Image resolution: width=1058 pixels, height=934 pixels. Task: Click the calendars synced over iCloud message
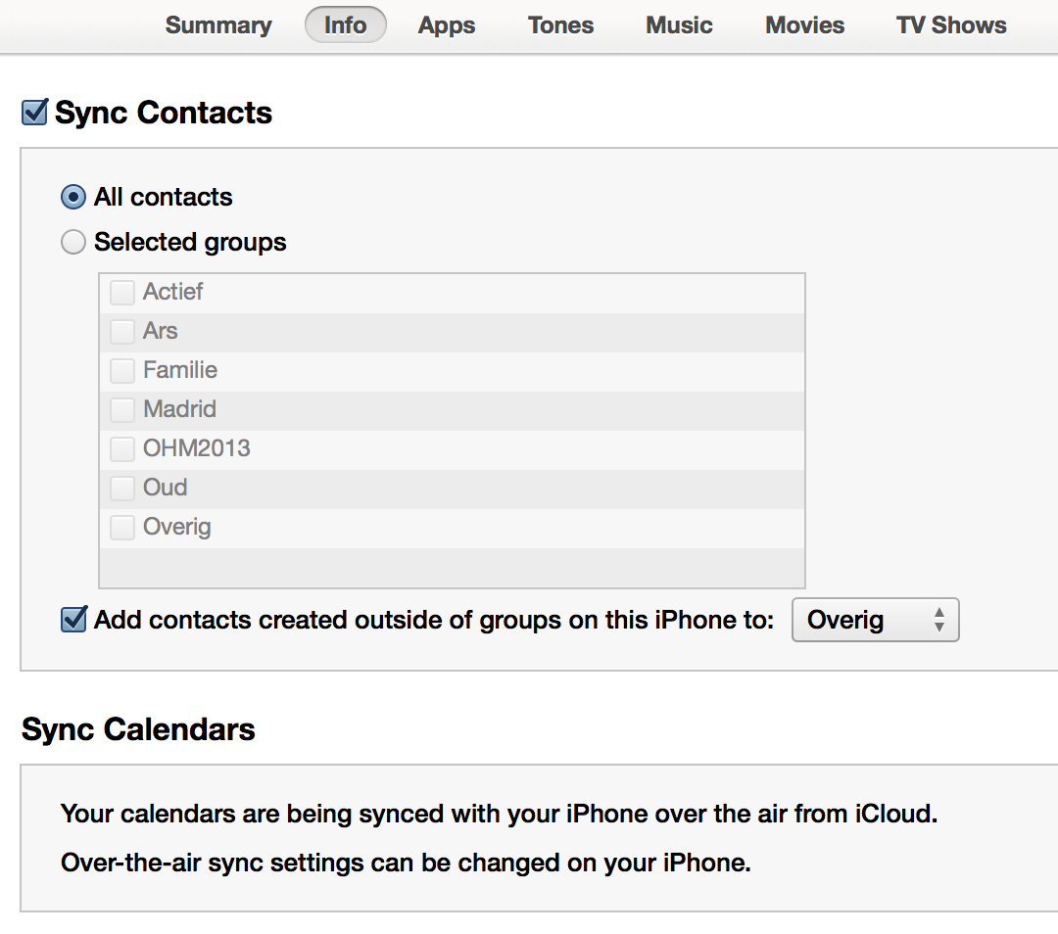pyautogui.click(x=499, y=814)
